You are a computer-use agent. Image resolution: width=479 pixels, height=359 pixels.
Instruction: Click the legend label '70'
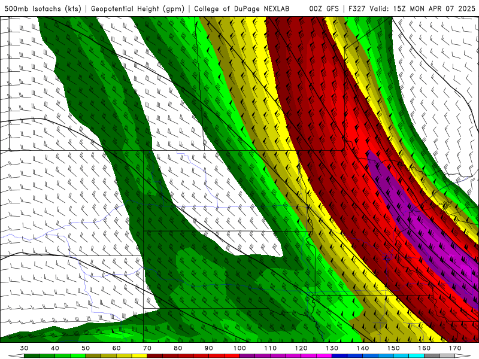(147, 348)
